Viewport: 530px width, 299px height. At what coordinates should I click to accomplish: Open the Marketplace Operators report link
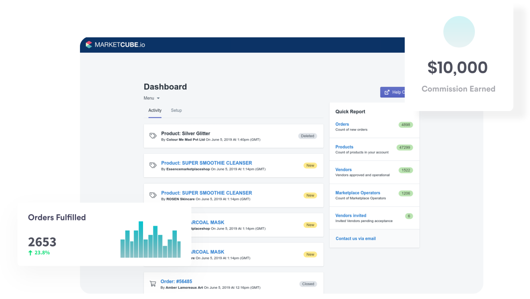pyautogui.click(x=357, y=192)
